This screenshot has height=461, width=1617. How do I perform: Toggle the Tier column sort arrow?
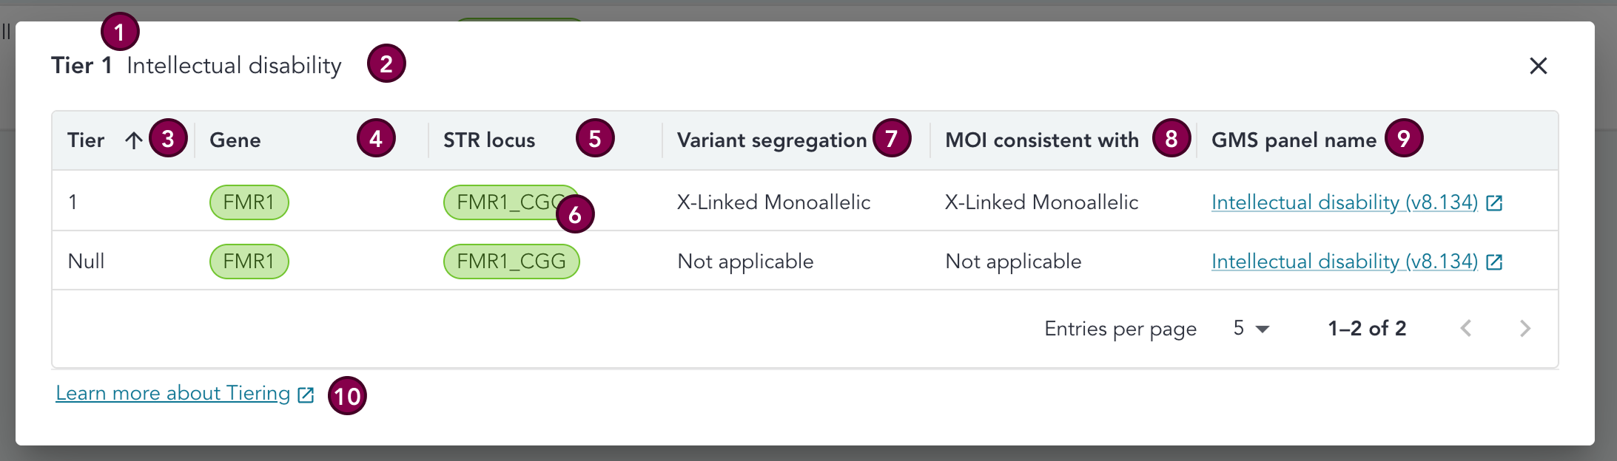133,140
